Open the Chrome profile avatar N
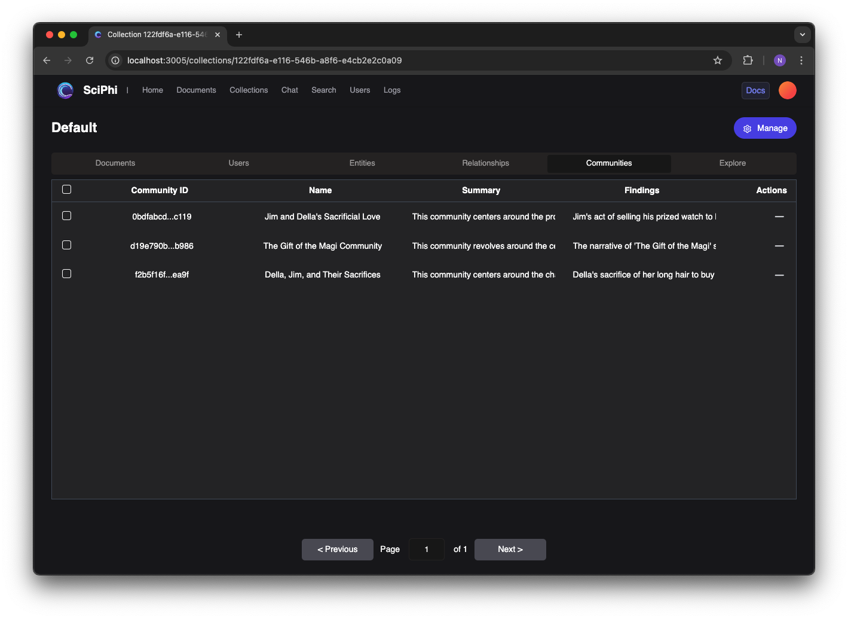 click(x=780, y=60)
